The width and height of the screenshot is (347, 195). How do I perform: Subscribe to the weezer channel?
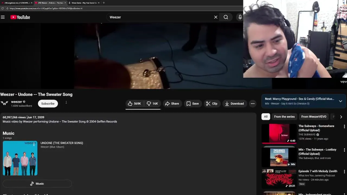(x=48, y=103)
